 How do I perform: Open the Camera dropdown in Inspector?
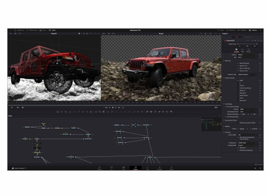pyautogui.click(x=247, y=55)
